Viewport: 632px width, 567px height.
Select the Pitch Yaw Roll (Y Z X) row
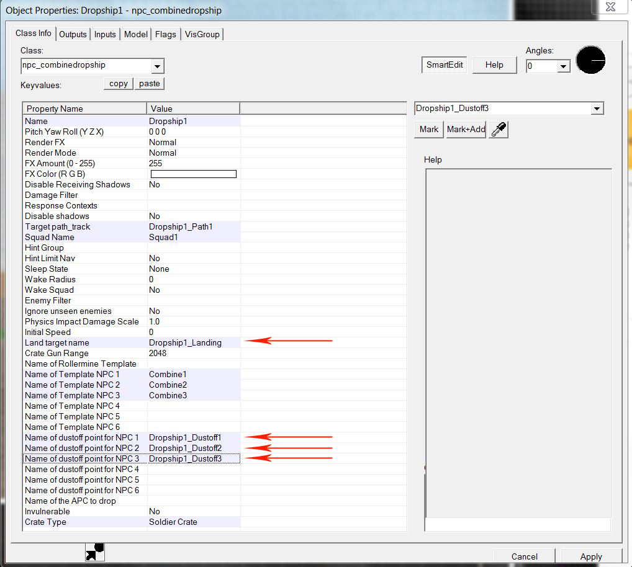[132, 132]
